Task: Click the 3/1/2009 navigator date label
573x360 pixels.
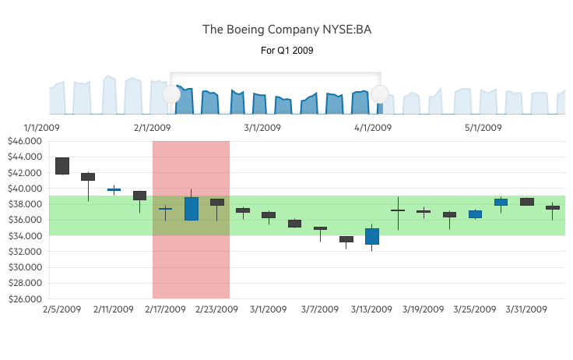Action: [262, 127]
